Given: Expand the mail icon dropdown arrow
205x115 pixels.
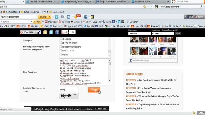Looking at the screenshot, I should pyautogui.click(x=72, y=17).
